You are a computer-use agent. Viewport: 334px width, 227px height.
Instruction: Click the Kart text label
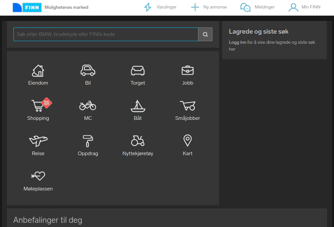(x=188, y=154)
